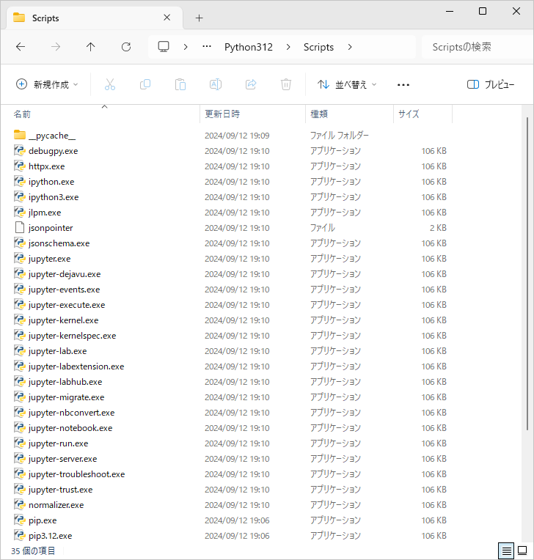Open the 新規作成 dropdown menu
The width and height of the screenshot is (534, 560).
47,84
